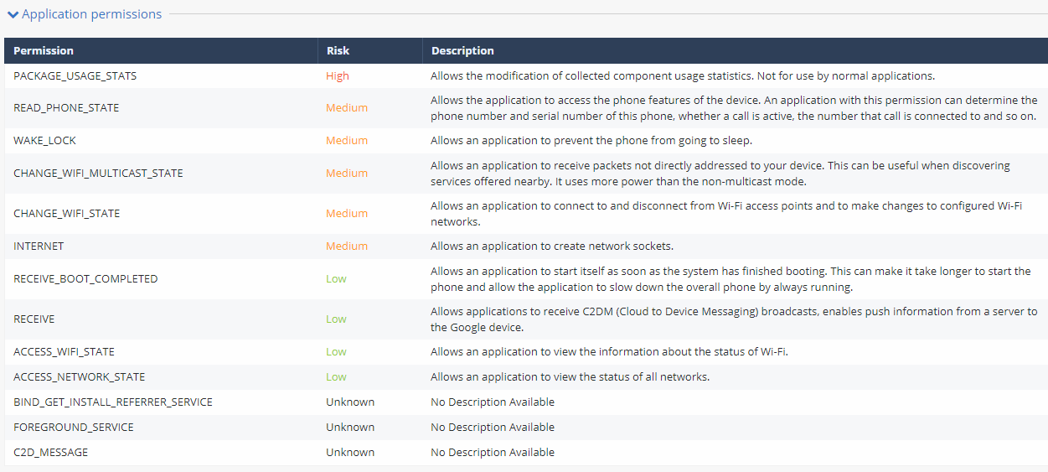The image size is (1048, 472).
Task: Select BIND_GET_INSTALL_REFERRER_SERVICE permission
Action: (113, 402)
